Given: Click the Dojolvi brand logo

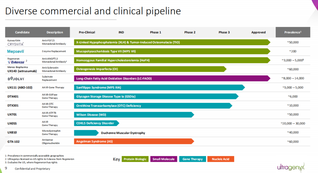Looking at the screenshot, I should (16, 79).
